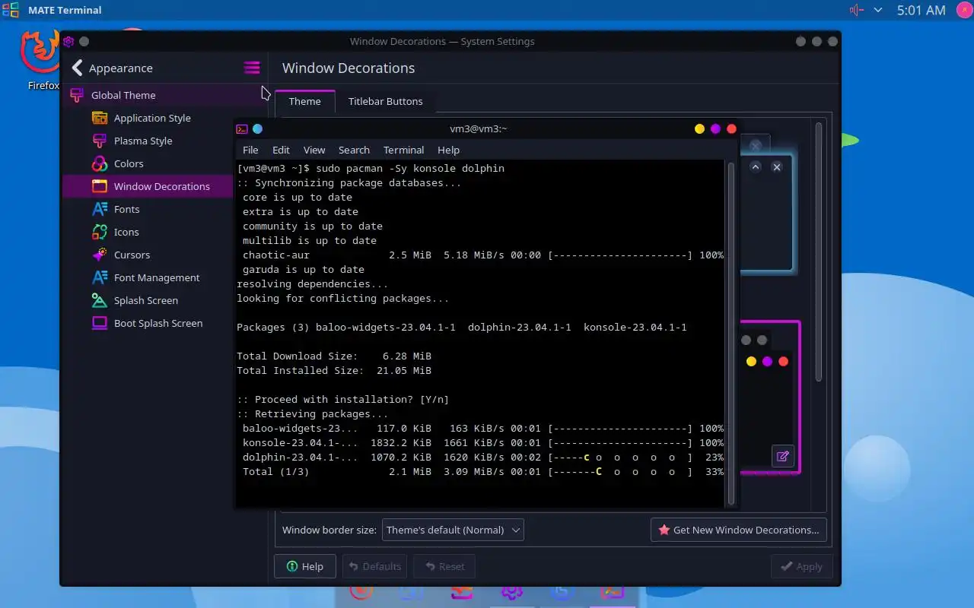This screenshot has height=608, width=974.
Task: Switch to the Theme tab
Action: (304, 101)
